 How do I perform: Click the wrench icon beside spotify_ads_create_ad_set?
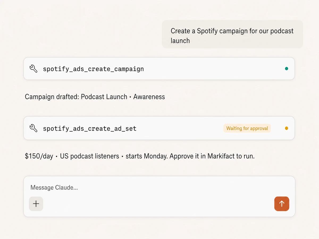point(33,128)
